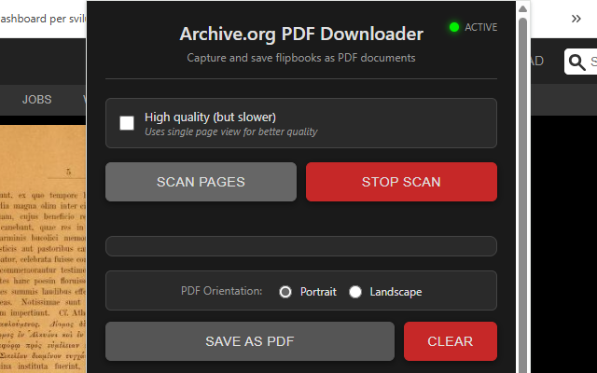Click SAVE AS PDF button
This screenshot has width=597, height=373.
coord(250,341)
